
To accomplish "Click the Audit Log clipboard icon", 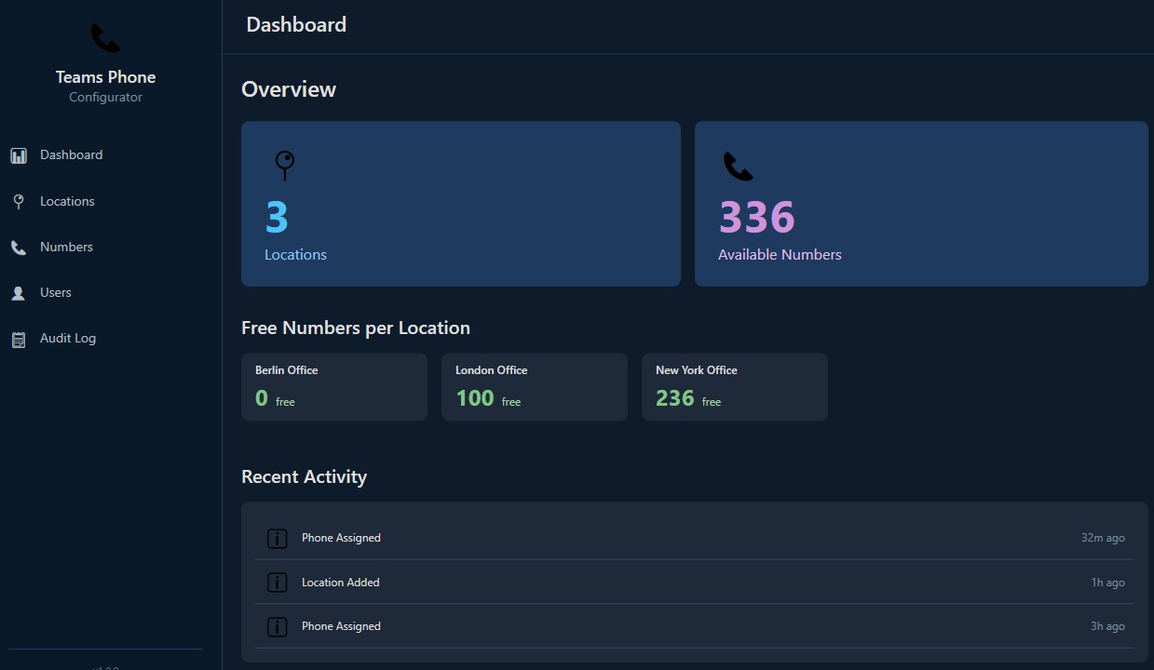I will (19, 340).
